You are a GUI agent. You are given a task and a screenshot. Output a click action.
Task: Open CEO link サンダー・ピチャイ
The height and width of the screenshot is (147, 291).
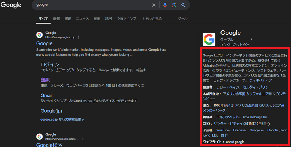(x=228, y=123)
